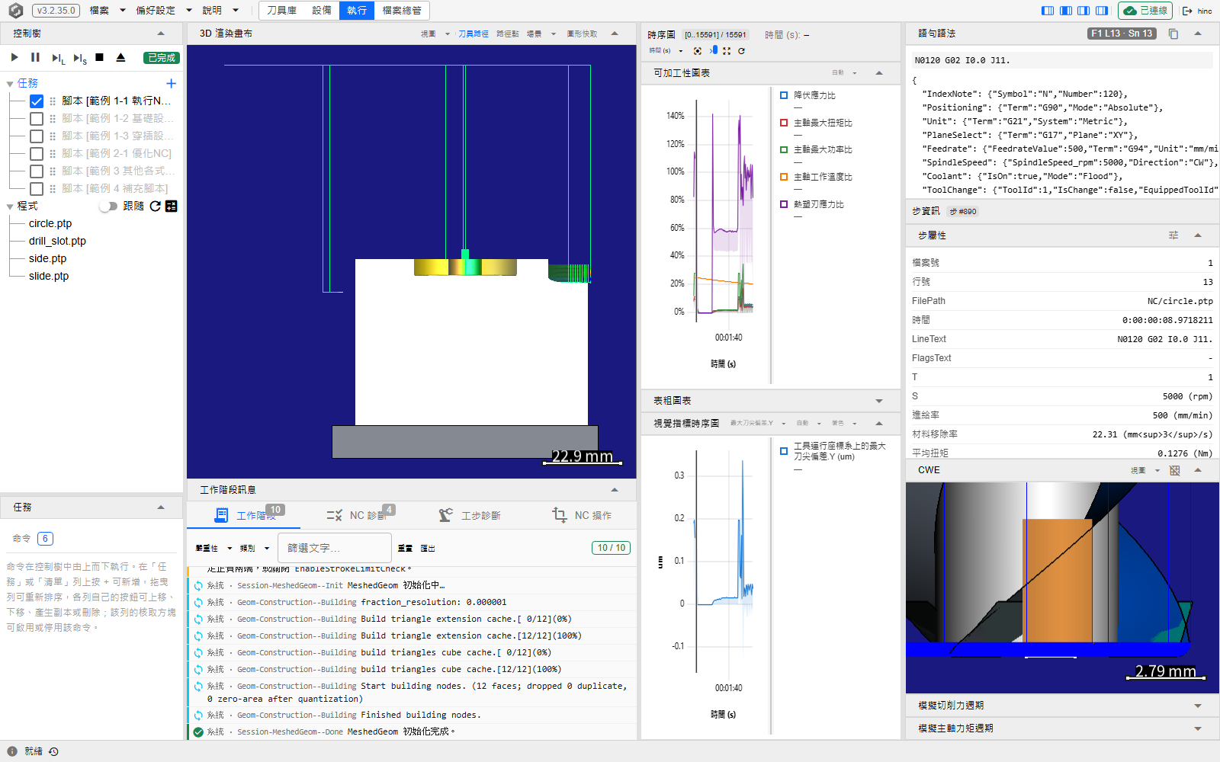Viewport: 1220px width, 762px height.
Task: Expand the 表粗圖表 panel
Action: (x=879, y=401)
